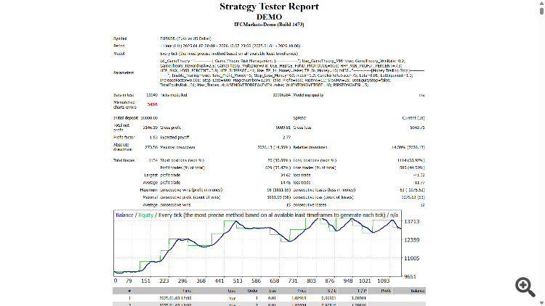545x306 pixels.
Task: Click the "Ticks modelled" label
Action: click(x=174, y=95)
